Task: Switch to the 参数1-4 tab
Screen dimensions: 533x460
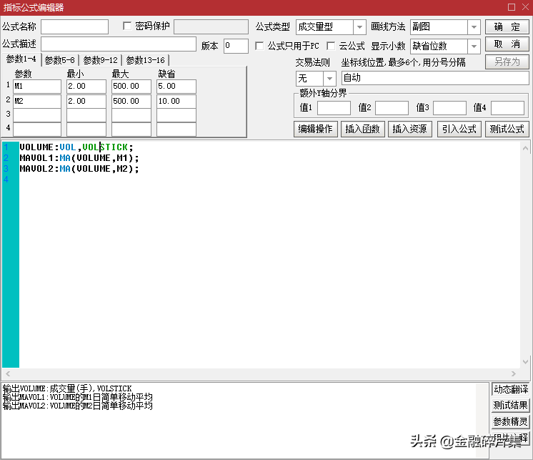Action: pos(21,59)
